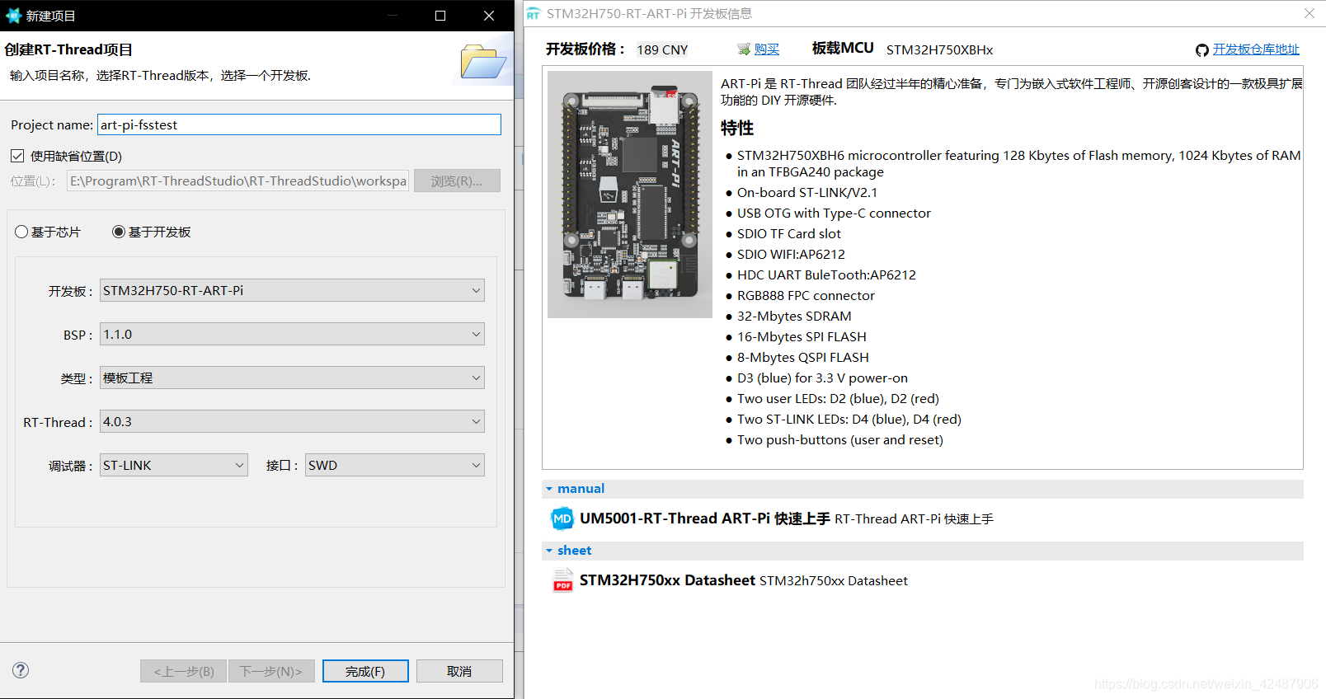1326x699 pixels.
Task: Click the Finish button
Action: (x=365, y=671)
